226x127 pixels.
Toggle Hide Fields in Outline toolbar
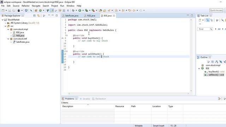[221, 62]
